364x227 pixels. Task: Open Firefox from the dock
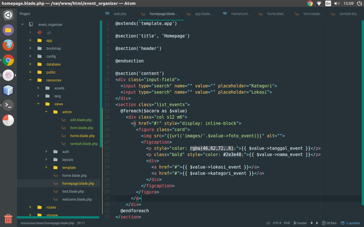(x=8, y=45)
